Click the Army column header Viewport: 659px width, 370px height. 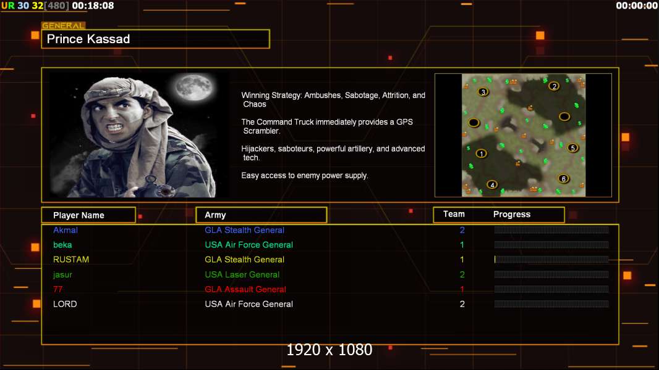click(261, 215)
